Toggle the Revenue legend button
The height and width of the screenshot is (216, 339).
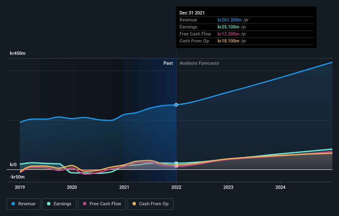[24, 204]
